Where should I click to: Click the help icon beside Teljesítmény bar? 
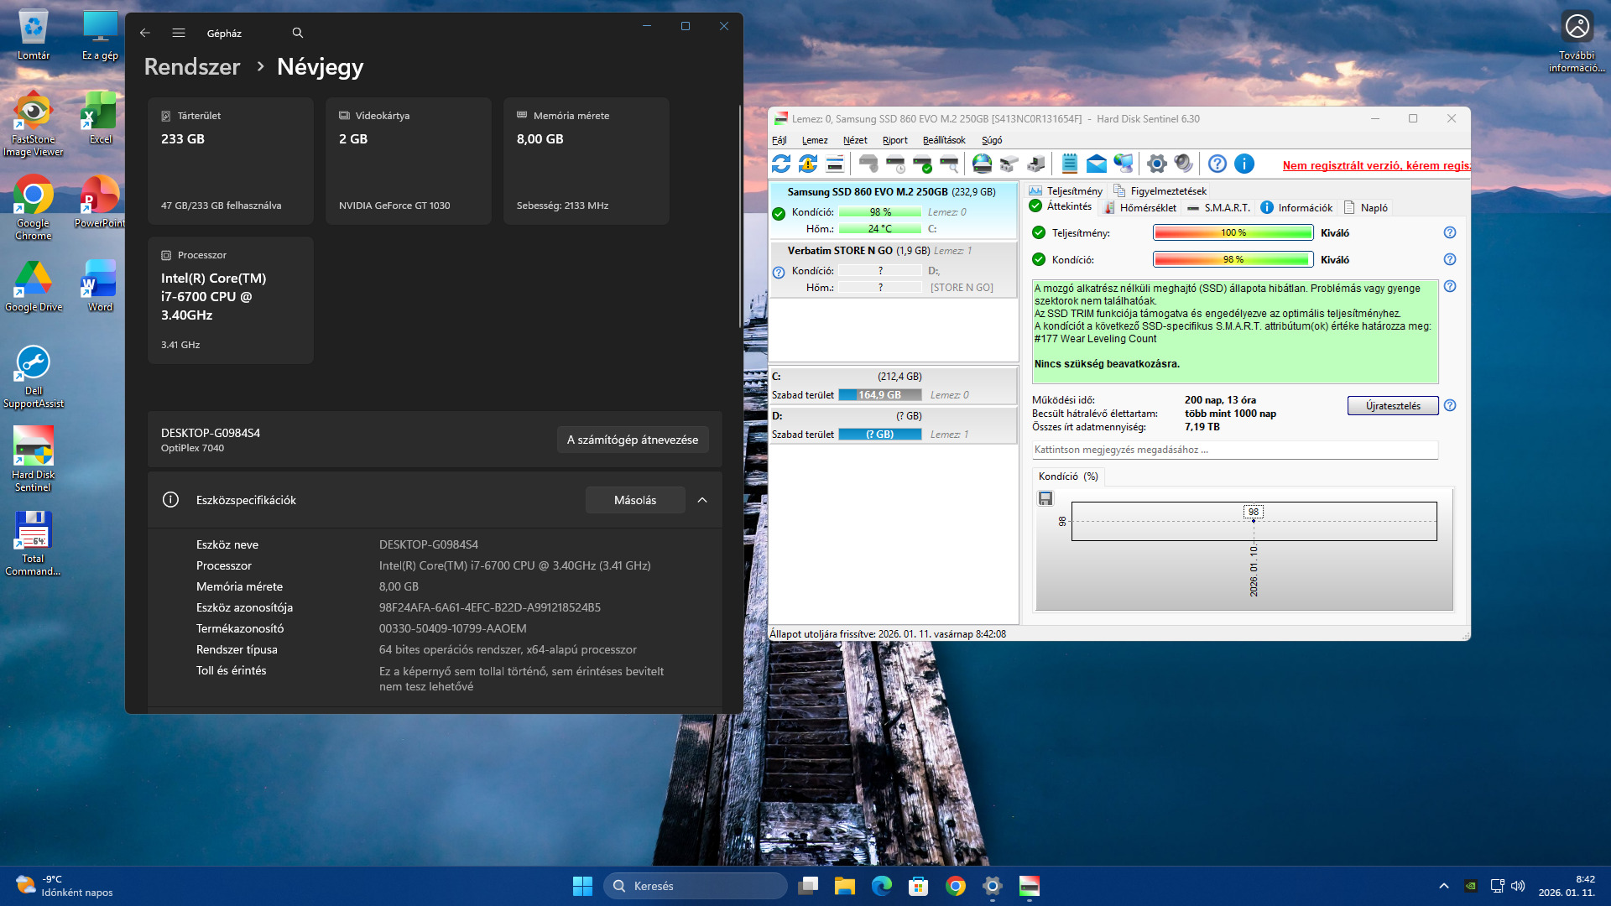pyautogui.click(x=1449, y=233)
